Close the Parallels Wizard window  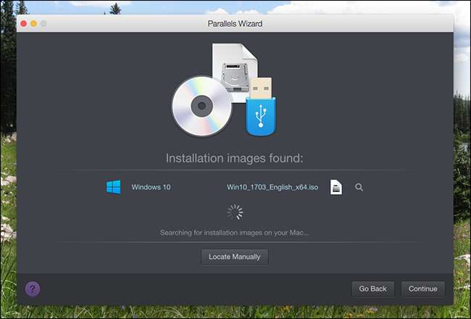pyautogui.click(x=23, y=23)
